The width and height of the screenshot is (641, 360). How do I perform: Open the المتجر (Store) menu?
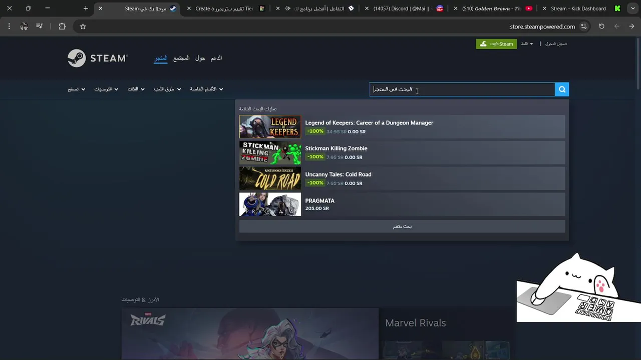point(161,58)
